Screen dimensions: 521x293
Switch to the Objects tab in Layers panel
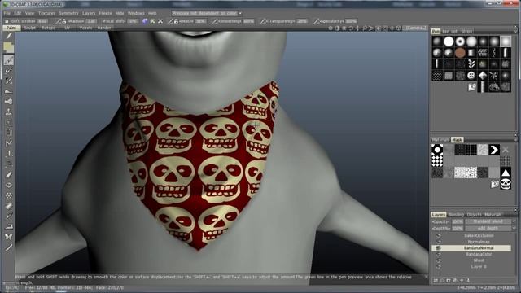tap(474, 215)
